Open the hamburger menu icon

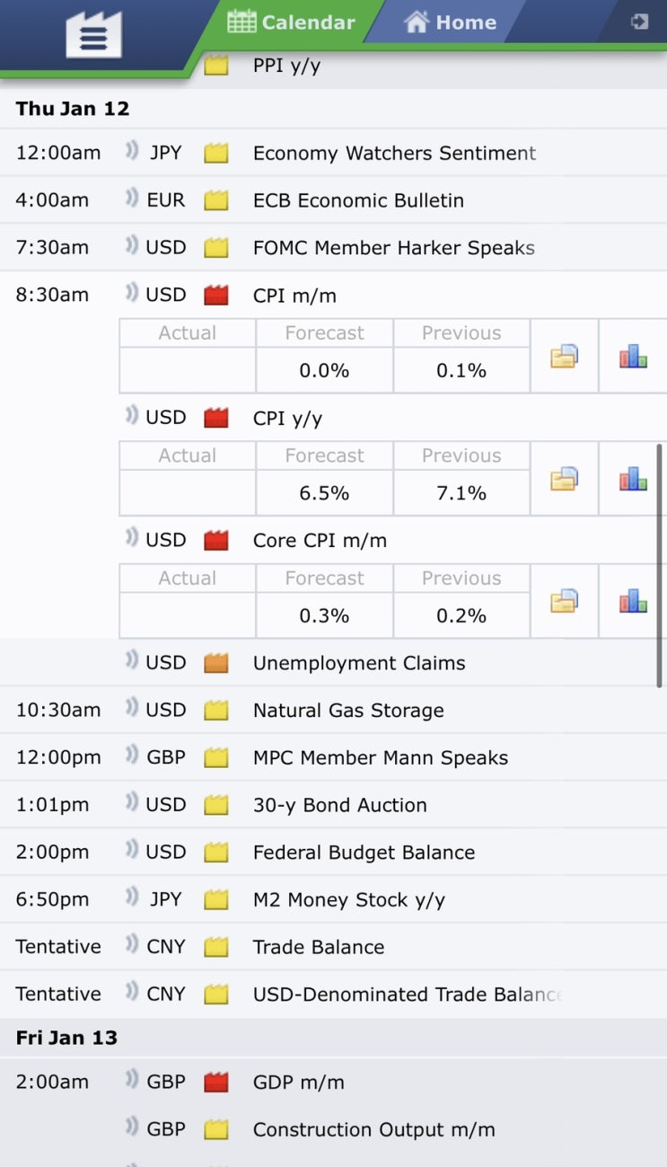click(93, 37)
